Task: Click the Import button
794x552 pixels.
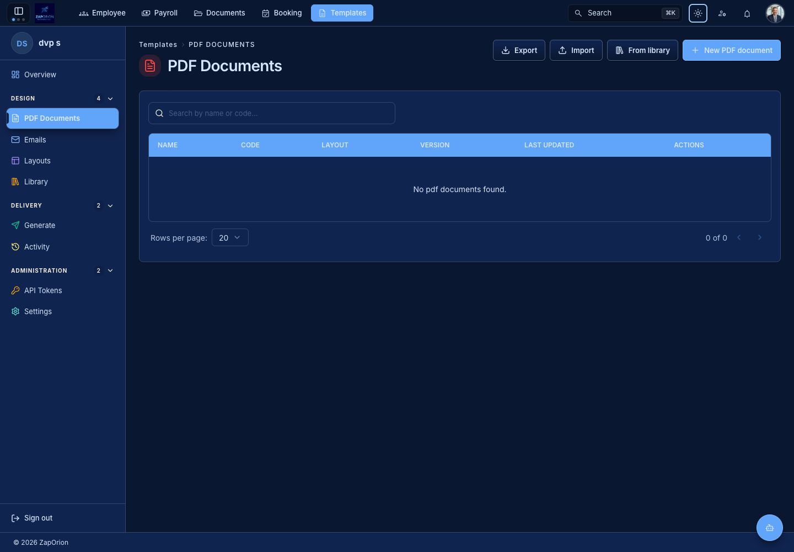Action: coord(576,50)
